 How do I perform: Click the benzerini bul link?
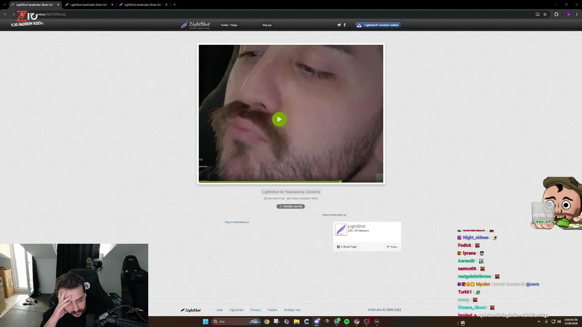pos(275,198)
